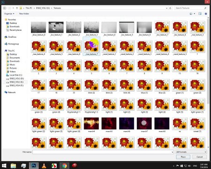211x169 pixels.
Task: Select This PC in the navigation pane
Action: click(9, 51)
